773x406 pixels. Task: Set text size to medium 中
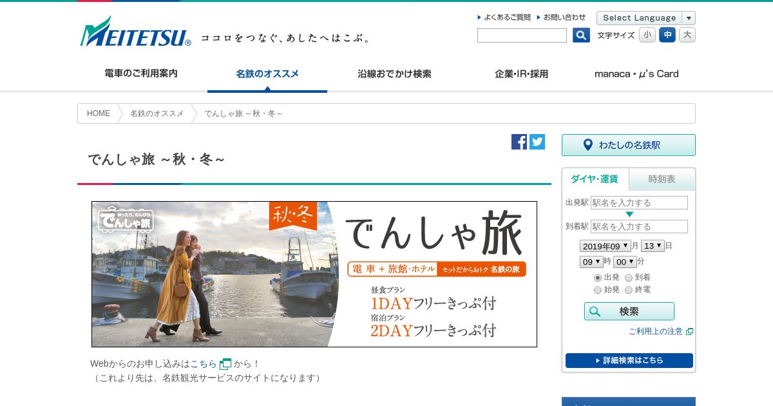tap(667, 35)
